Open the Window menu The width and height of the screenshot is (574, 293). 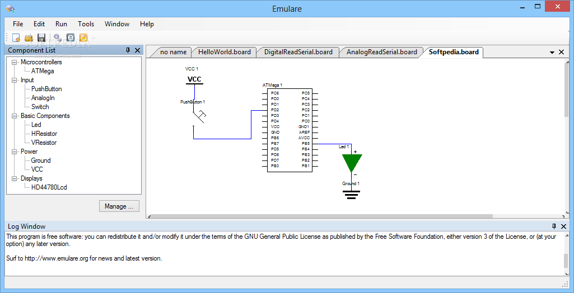click(117, 23)
